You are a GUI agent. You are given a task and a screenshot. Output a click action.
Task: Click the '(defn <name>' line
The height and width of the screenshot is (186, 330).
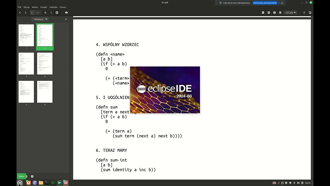point(110,54)
